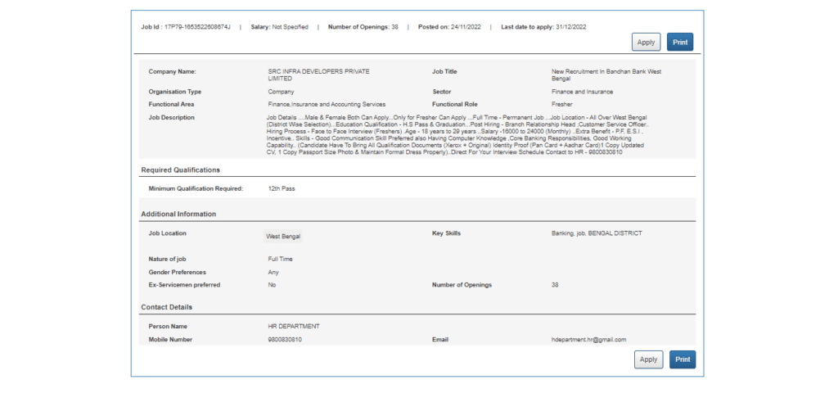The width and height of the screenshot is (838, 402).
Task: Click the Job Description label
Action: tap(172, 118)
